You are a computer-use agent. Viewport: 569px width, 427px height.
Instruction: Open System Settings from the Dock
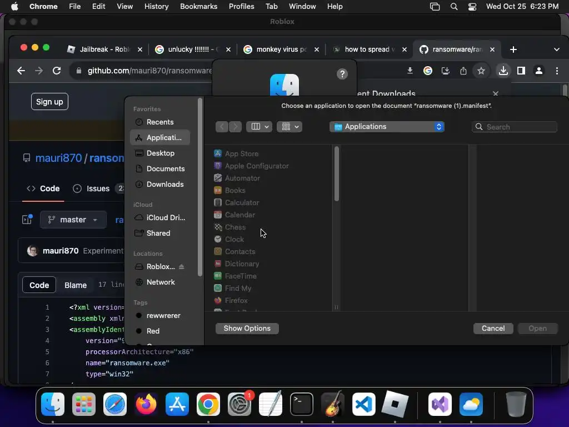(239, 404)
